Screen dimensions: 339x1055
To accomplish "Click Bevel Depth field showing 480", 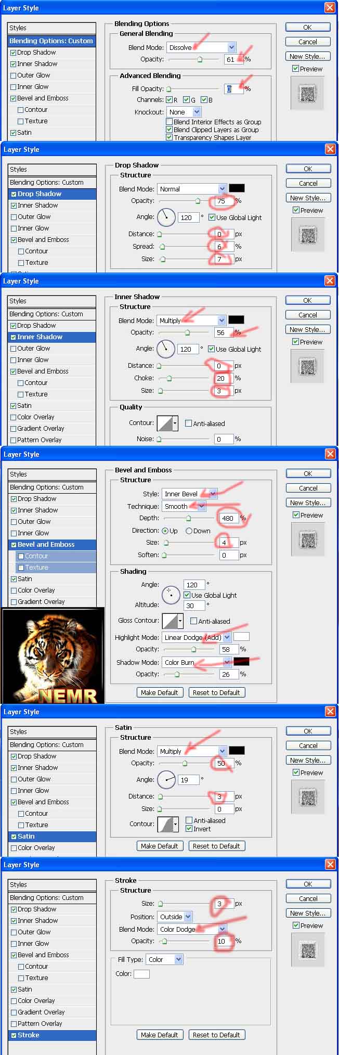I will coord(229,518).
